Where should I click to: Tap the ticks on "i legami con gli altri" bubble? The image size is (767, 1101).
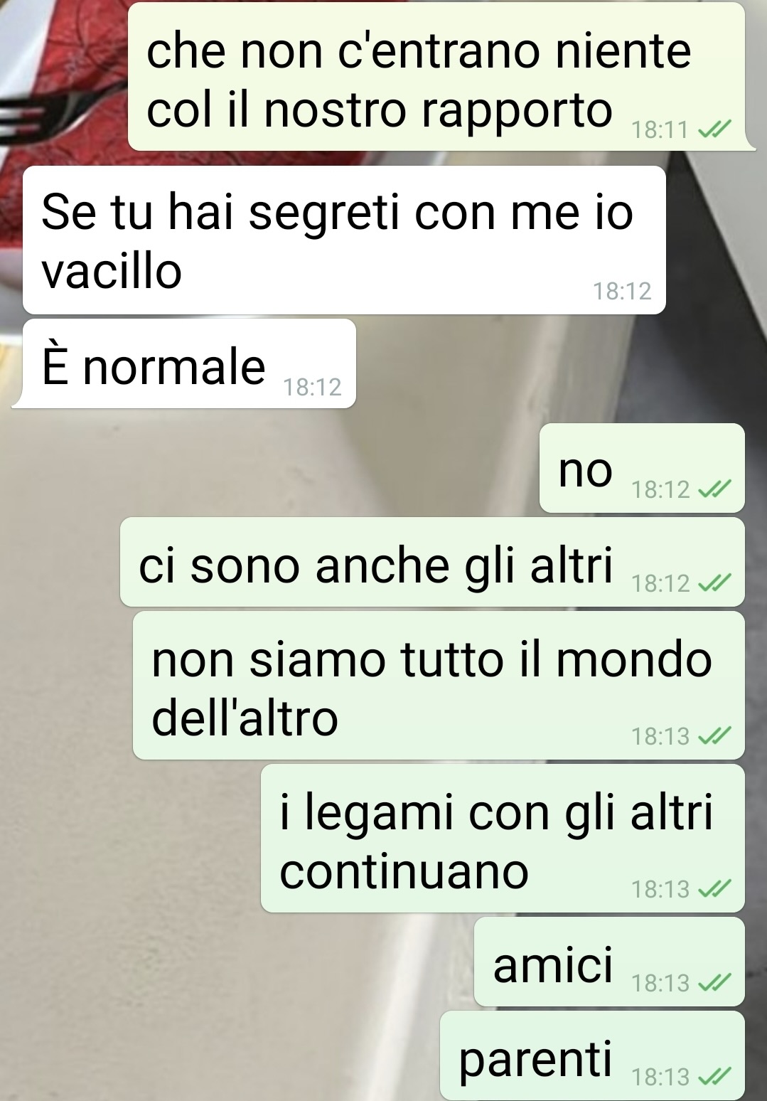[714, 890]
